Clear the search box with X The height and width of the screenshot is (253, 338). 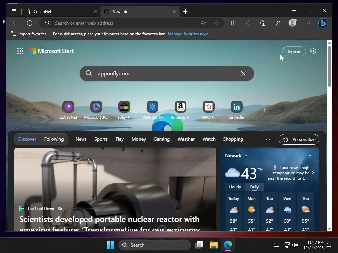243,73
